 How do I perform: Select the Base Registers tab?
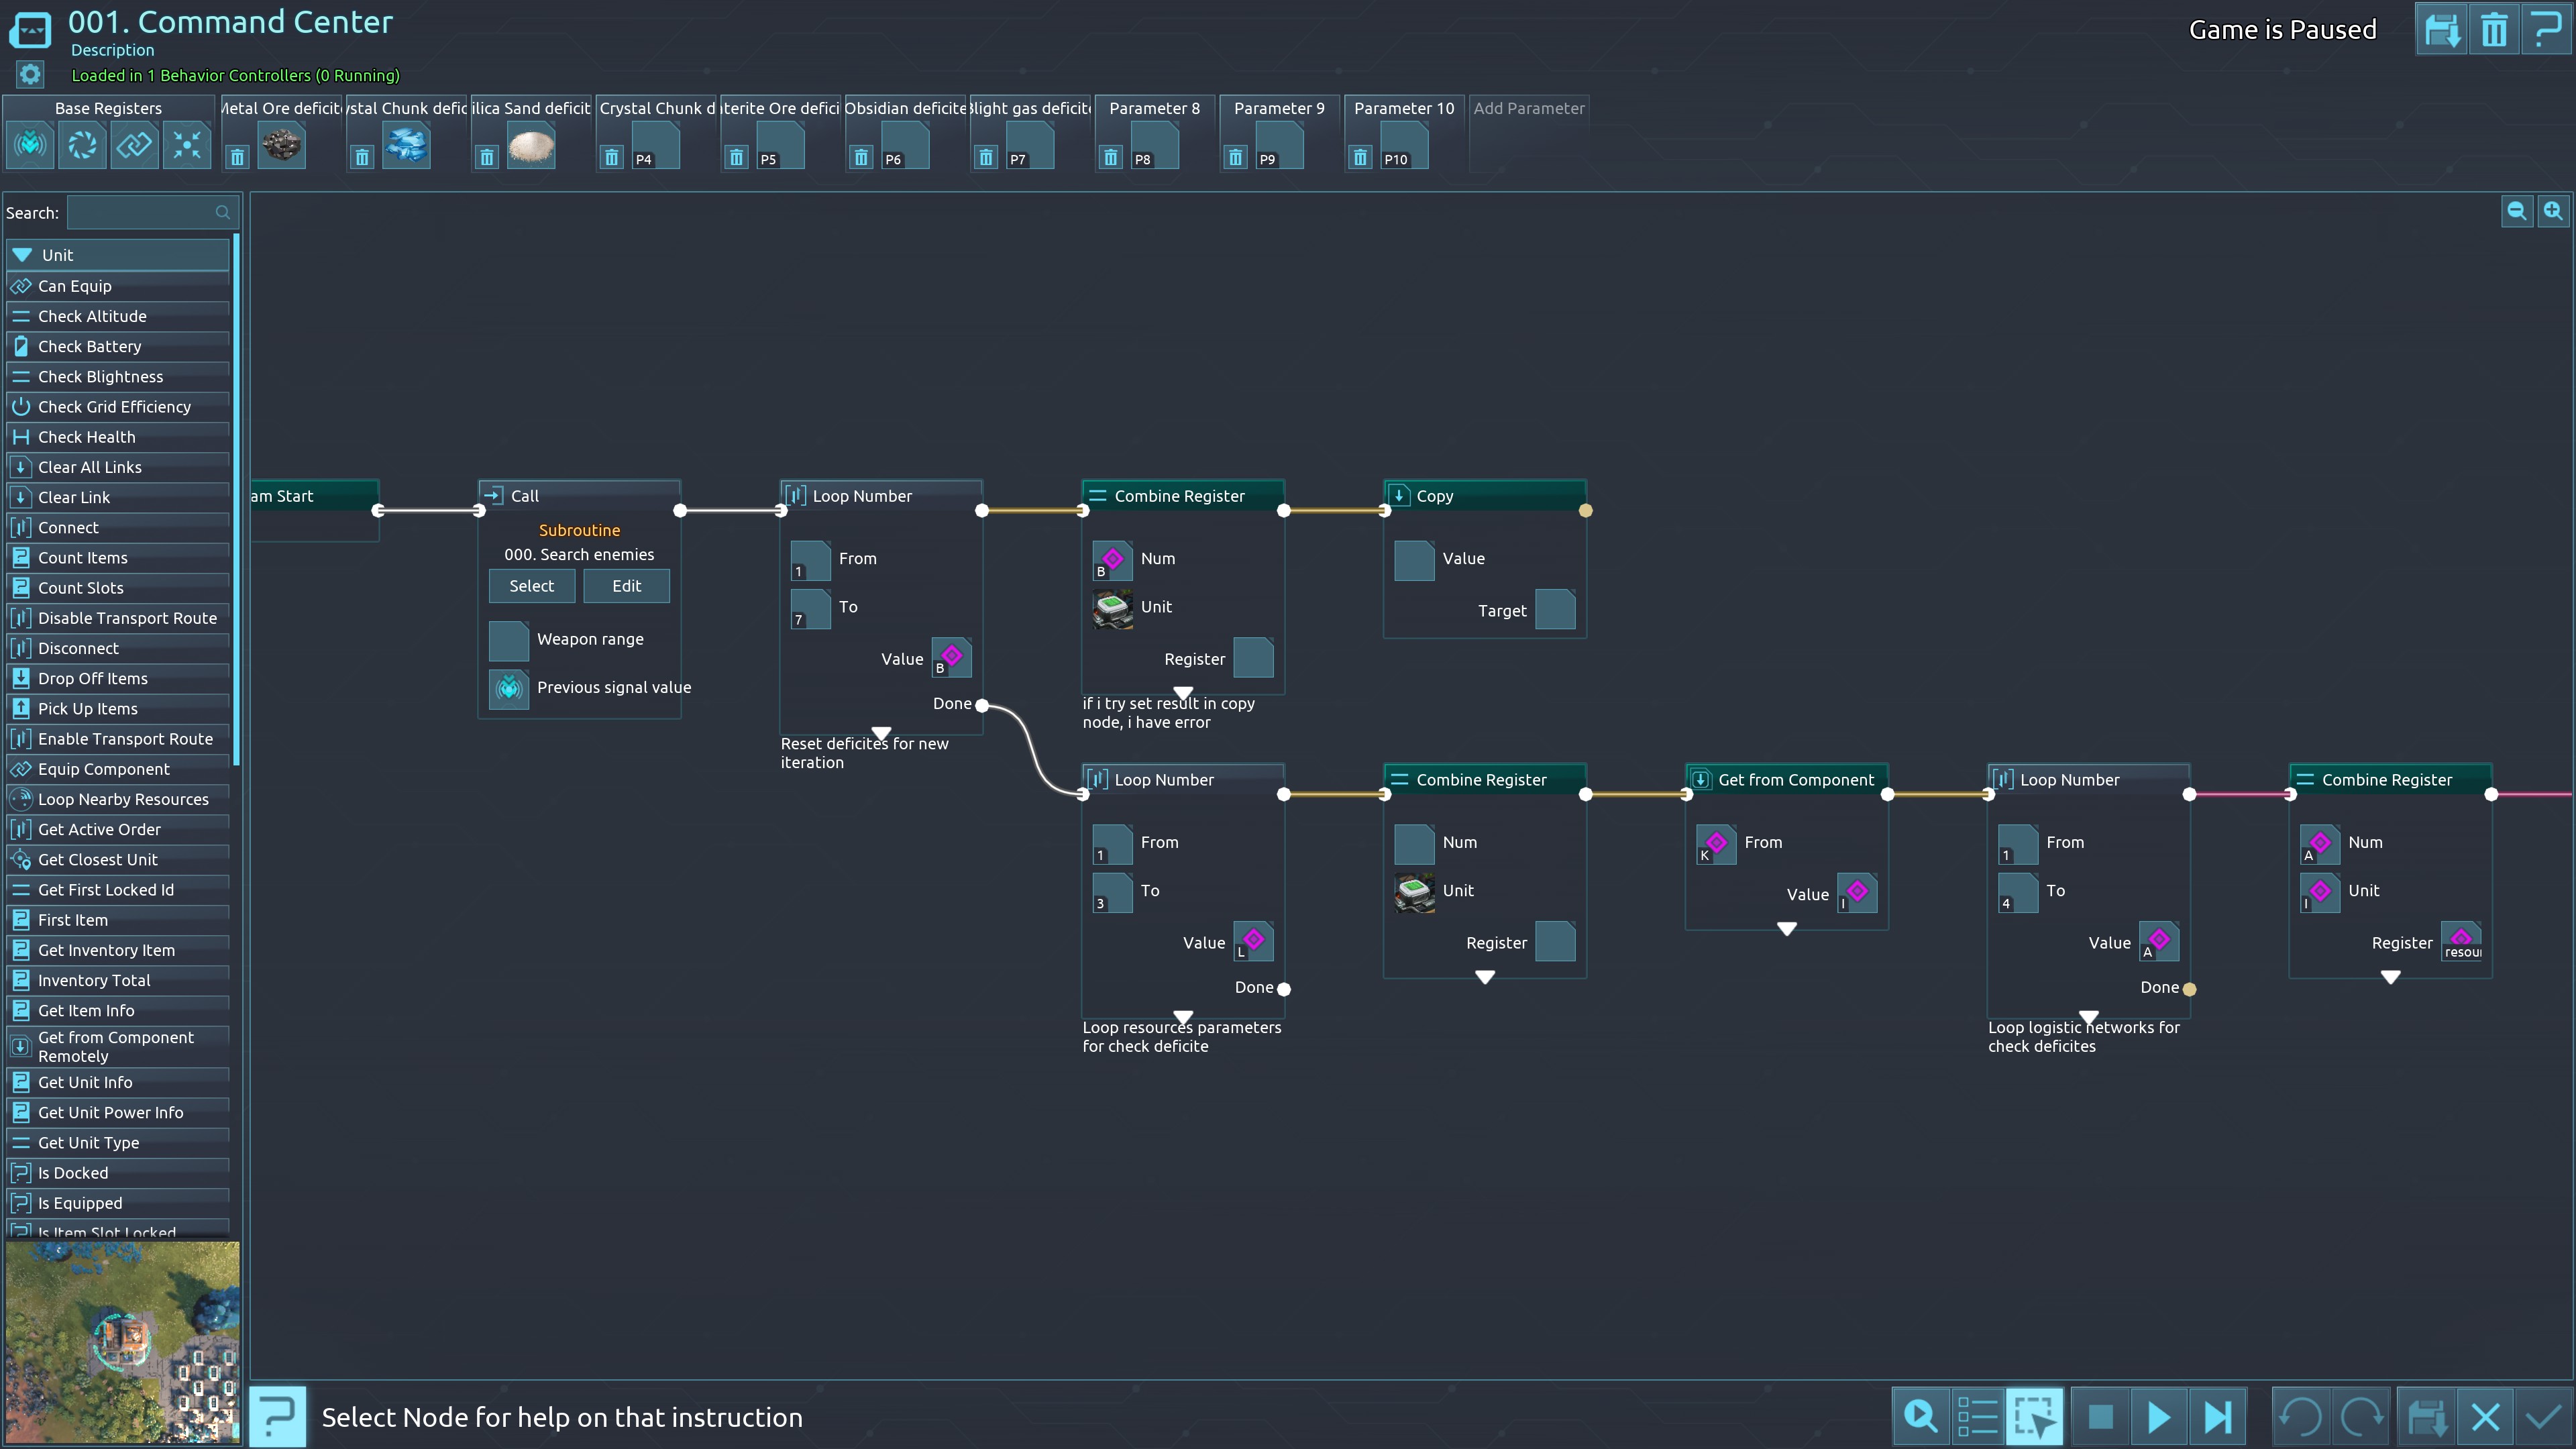(x=108, y=108)
